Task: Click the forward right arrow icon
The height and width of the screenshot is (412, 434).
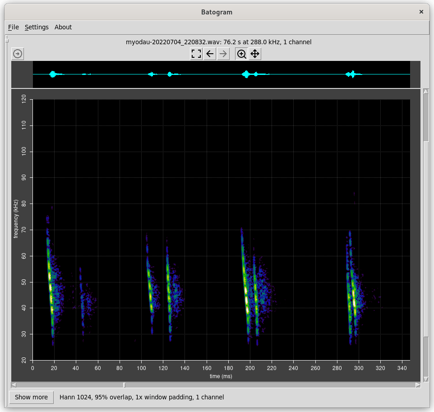Action: (x=223, y=54)
